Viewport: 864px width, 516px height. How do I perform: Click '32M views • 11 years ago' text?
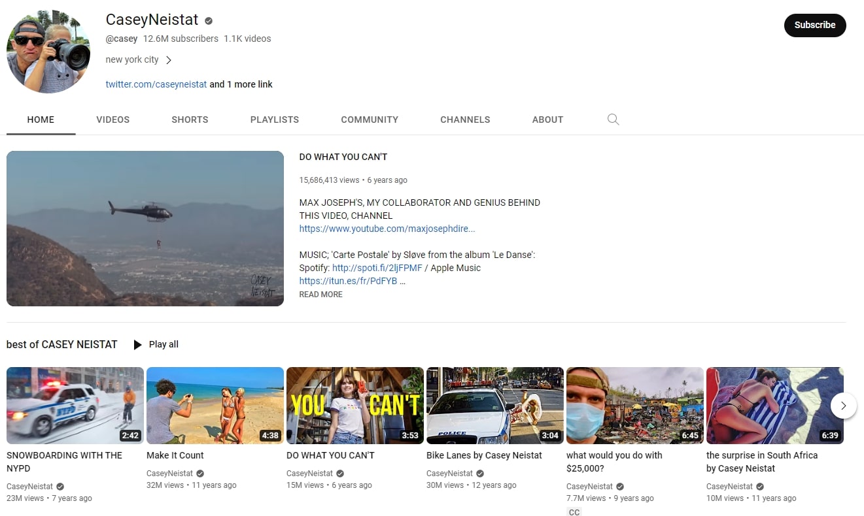click(x=192, y=485)
